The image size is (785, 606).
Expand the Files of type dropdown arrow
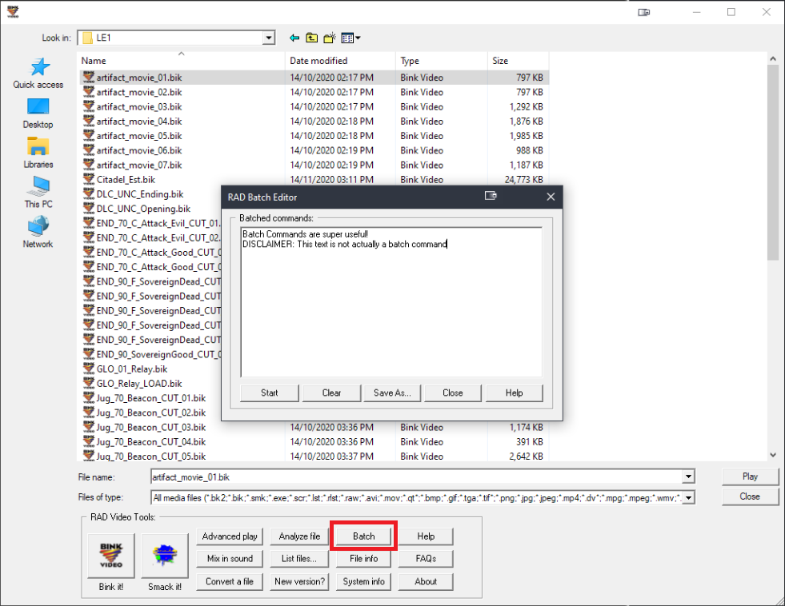point(689,497)
